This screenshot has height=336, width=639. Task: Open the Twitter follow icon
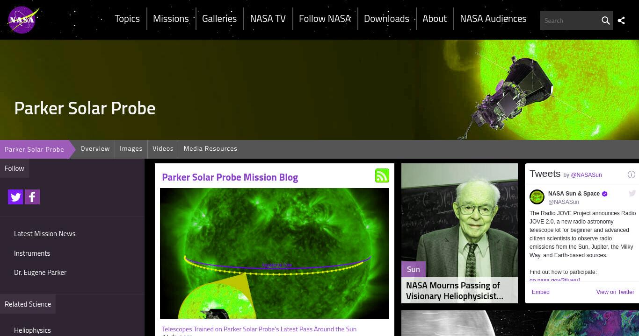point(15,197)
